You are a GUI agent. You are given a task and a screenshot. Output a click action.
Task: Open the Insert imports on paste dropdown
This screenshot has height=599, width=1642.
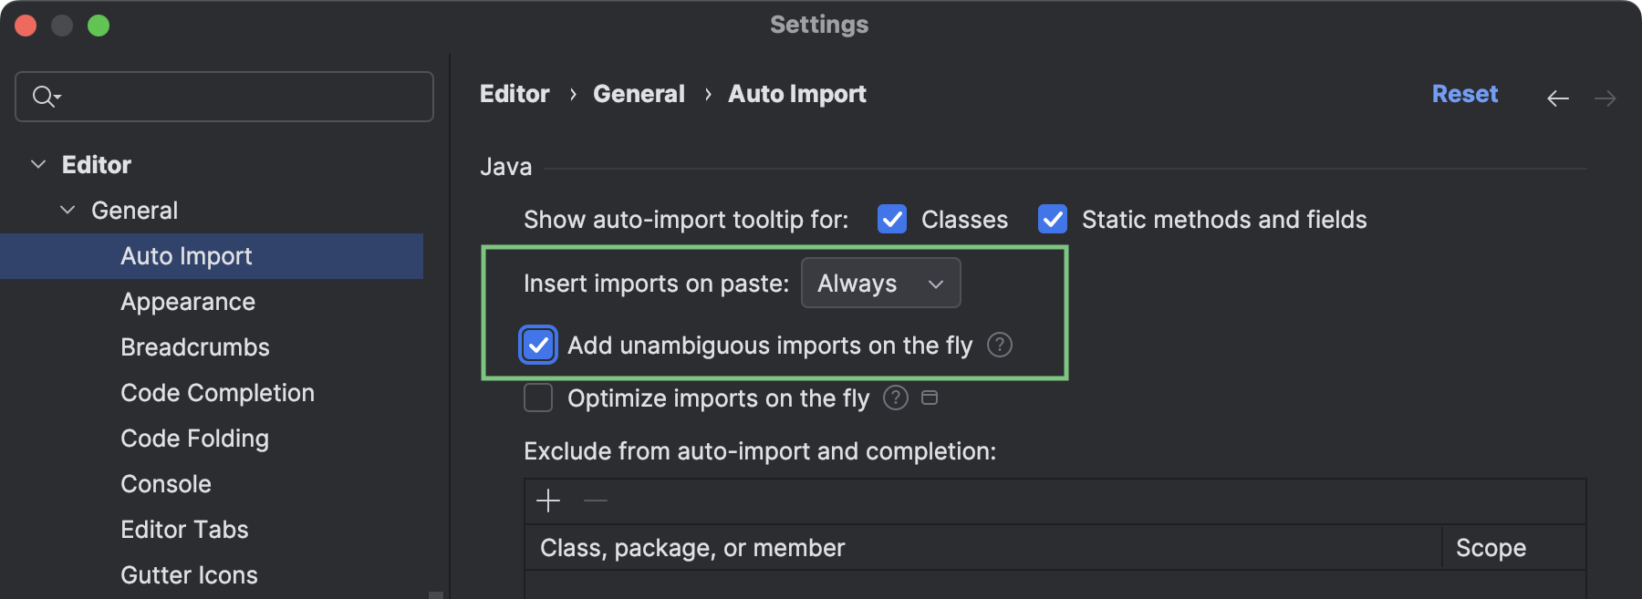click(880, 283)
